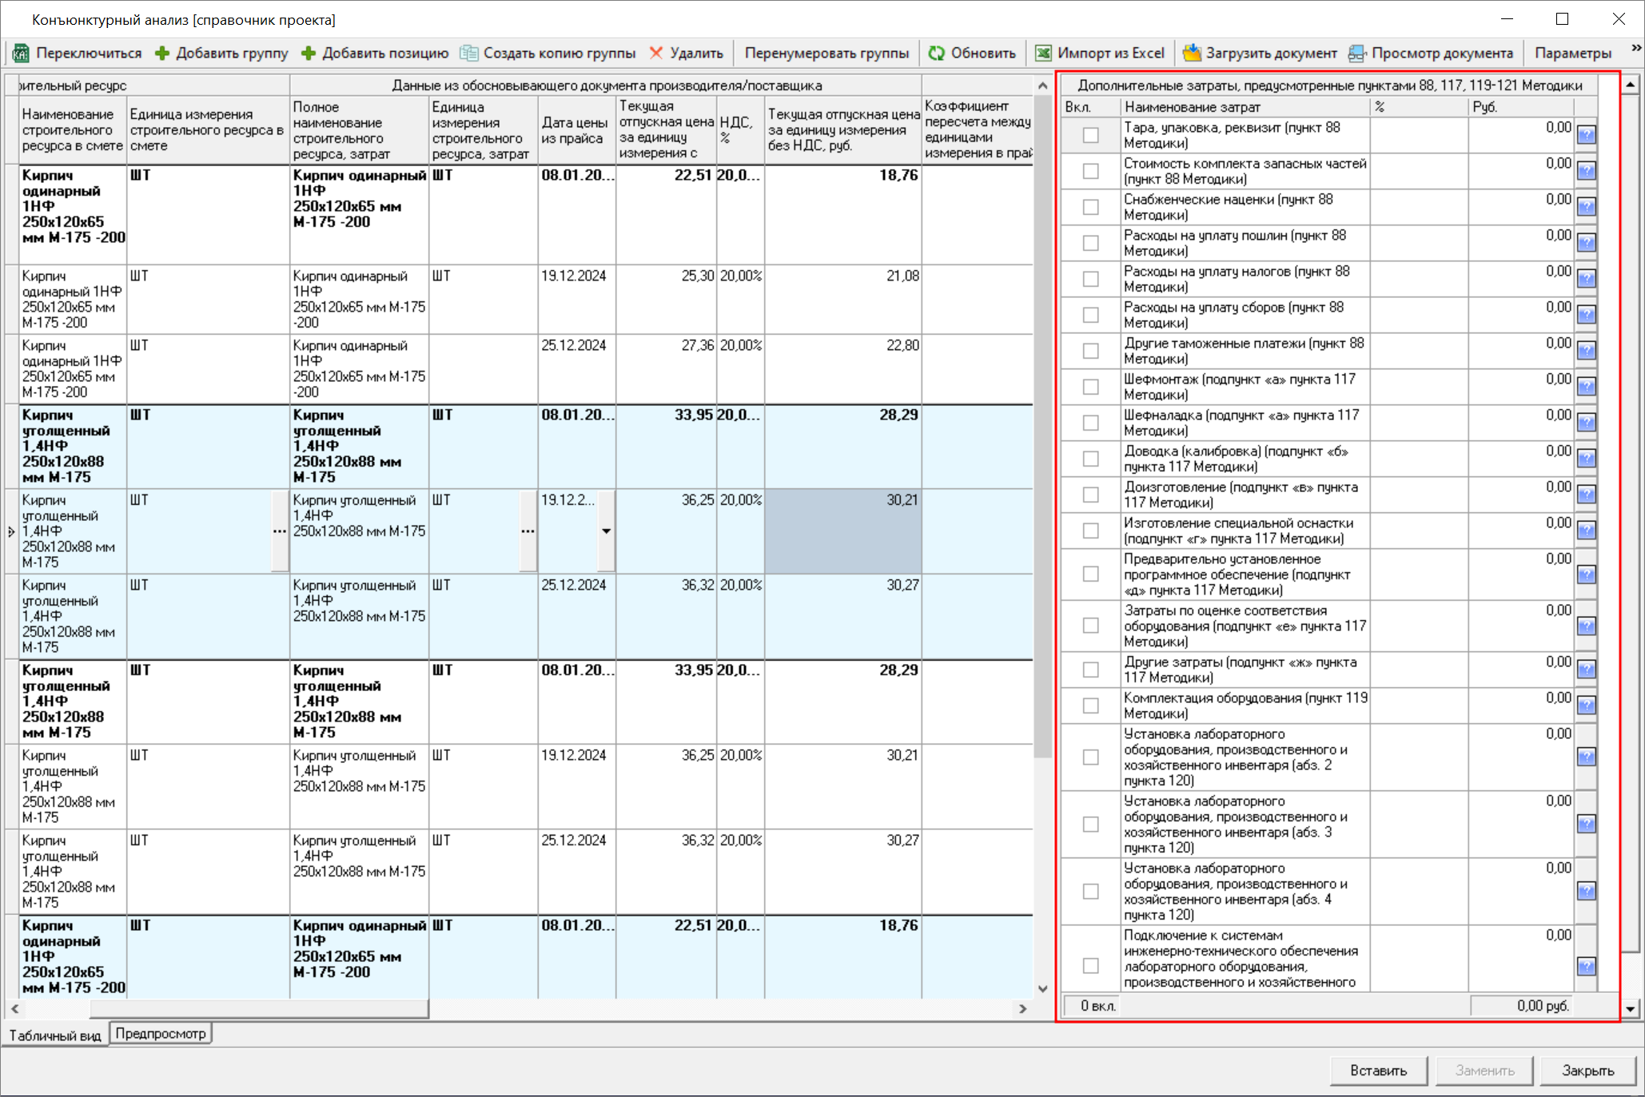Click help icon for Расходы на уплату налогов
The width and height of the screenshot is (1645, 1097).
[x=1587, y=279]
